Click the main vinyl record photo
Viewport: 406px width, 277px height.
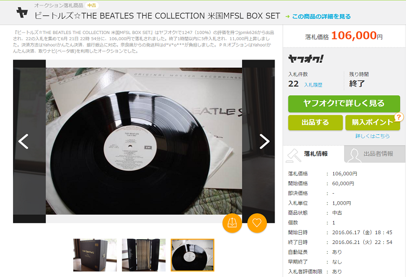click(144, 141)
